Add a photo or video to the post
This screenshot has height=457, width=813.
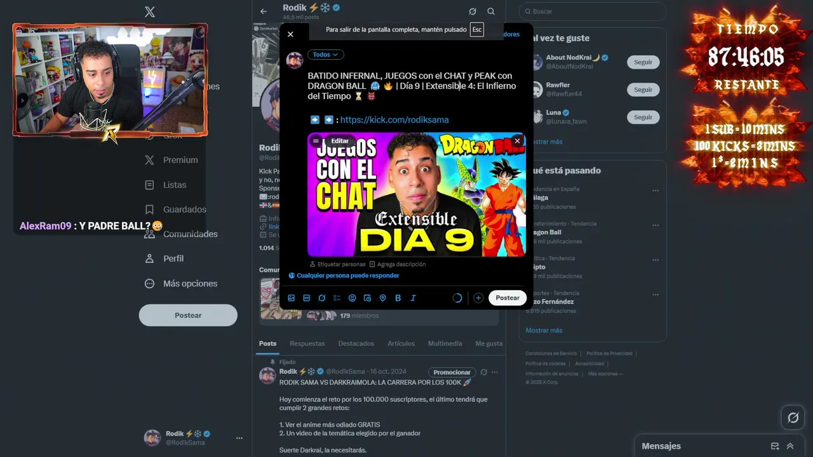292,298
